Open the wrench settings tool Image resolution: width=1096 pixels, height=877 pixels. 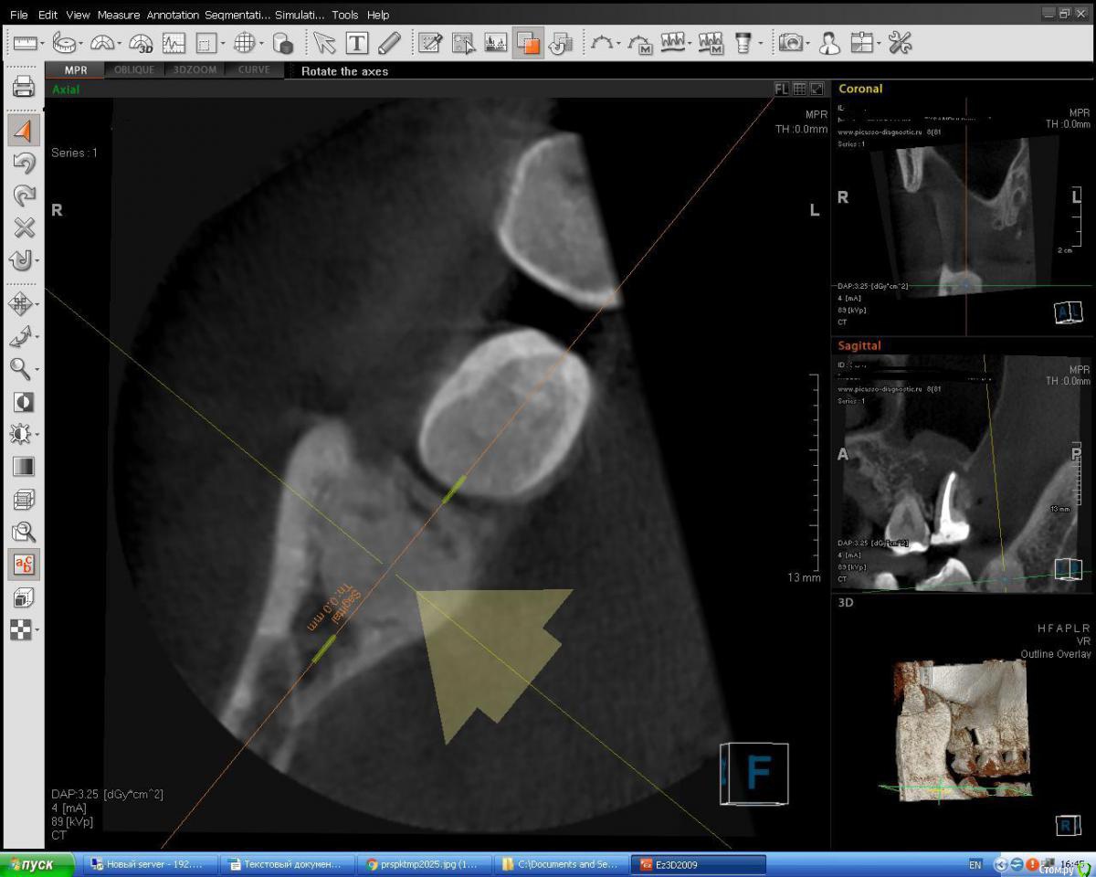(x=900, y=43)
